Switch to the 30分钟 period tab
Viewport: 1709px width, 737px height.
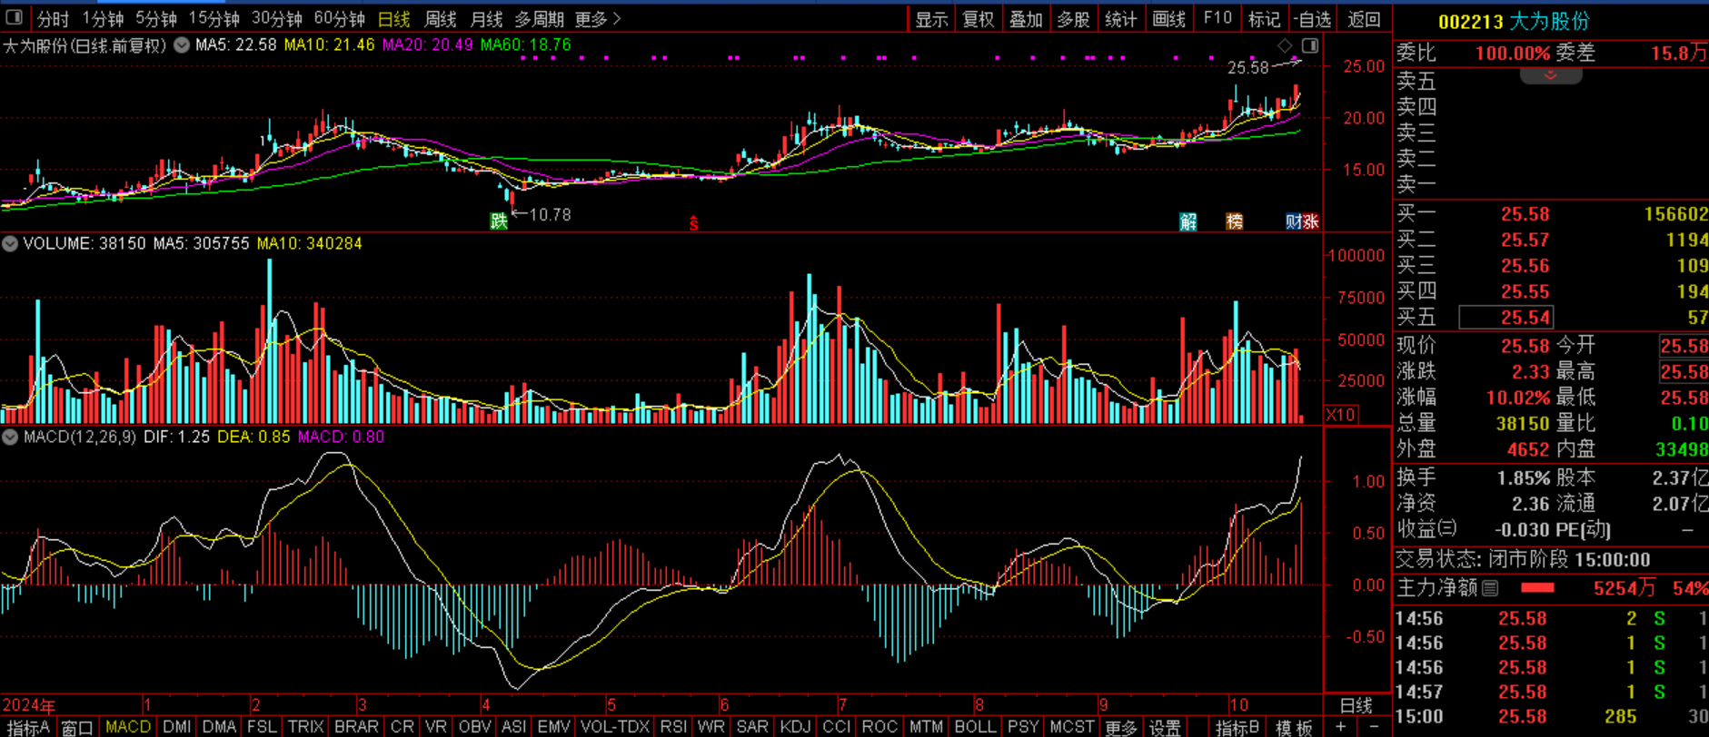tap(276, 18)
